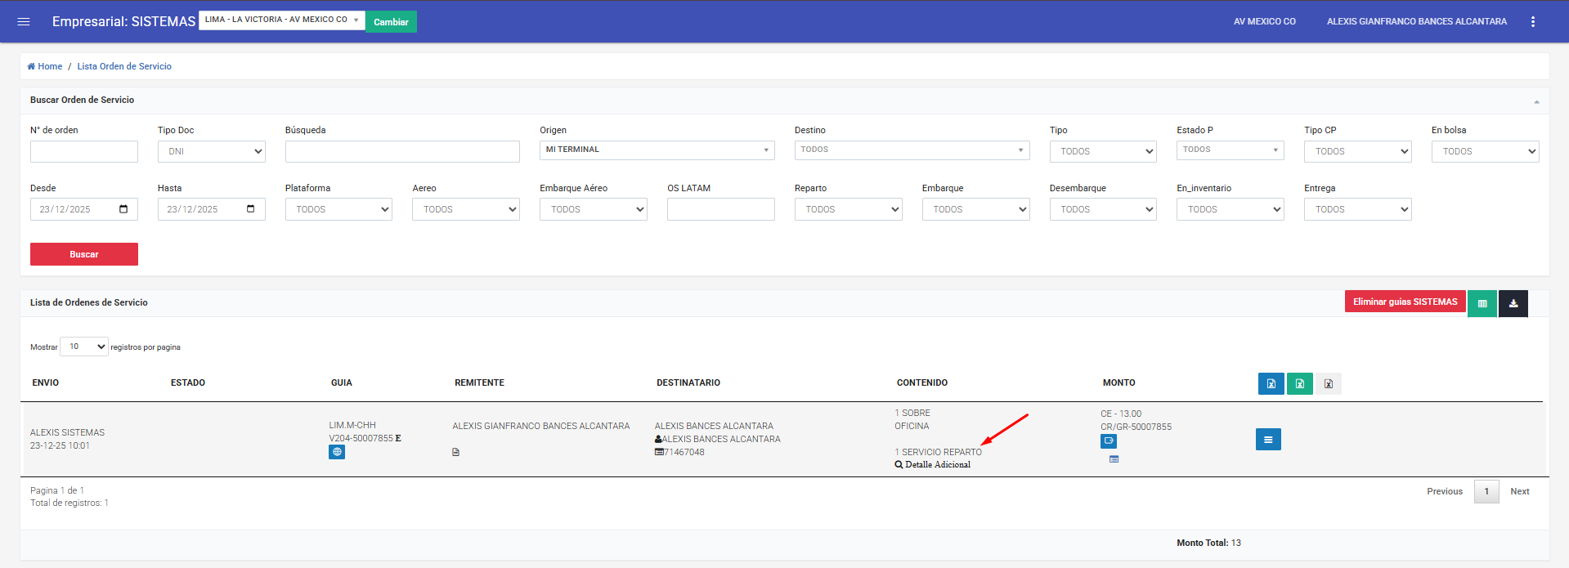Click the document icon under remitente

tap(455, 452)
